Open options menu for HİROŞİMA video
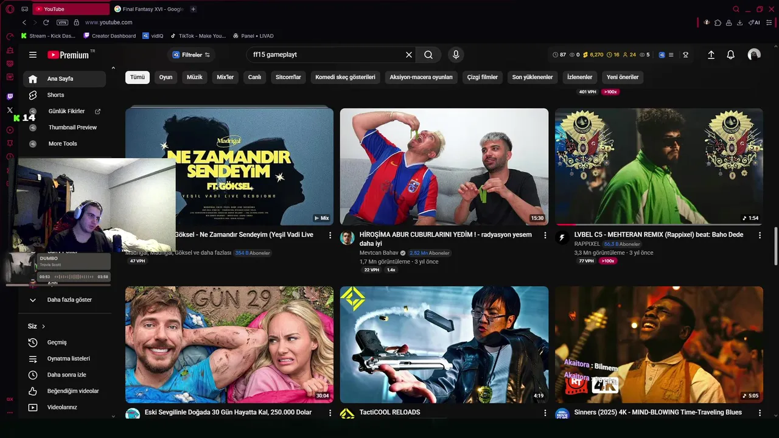Viewport: 779px width, 438px height. [545, 235]
